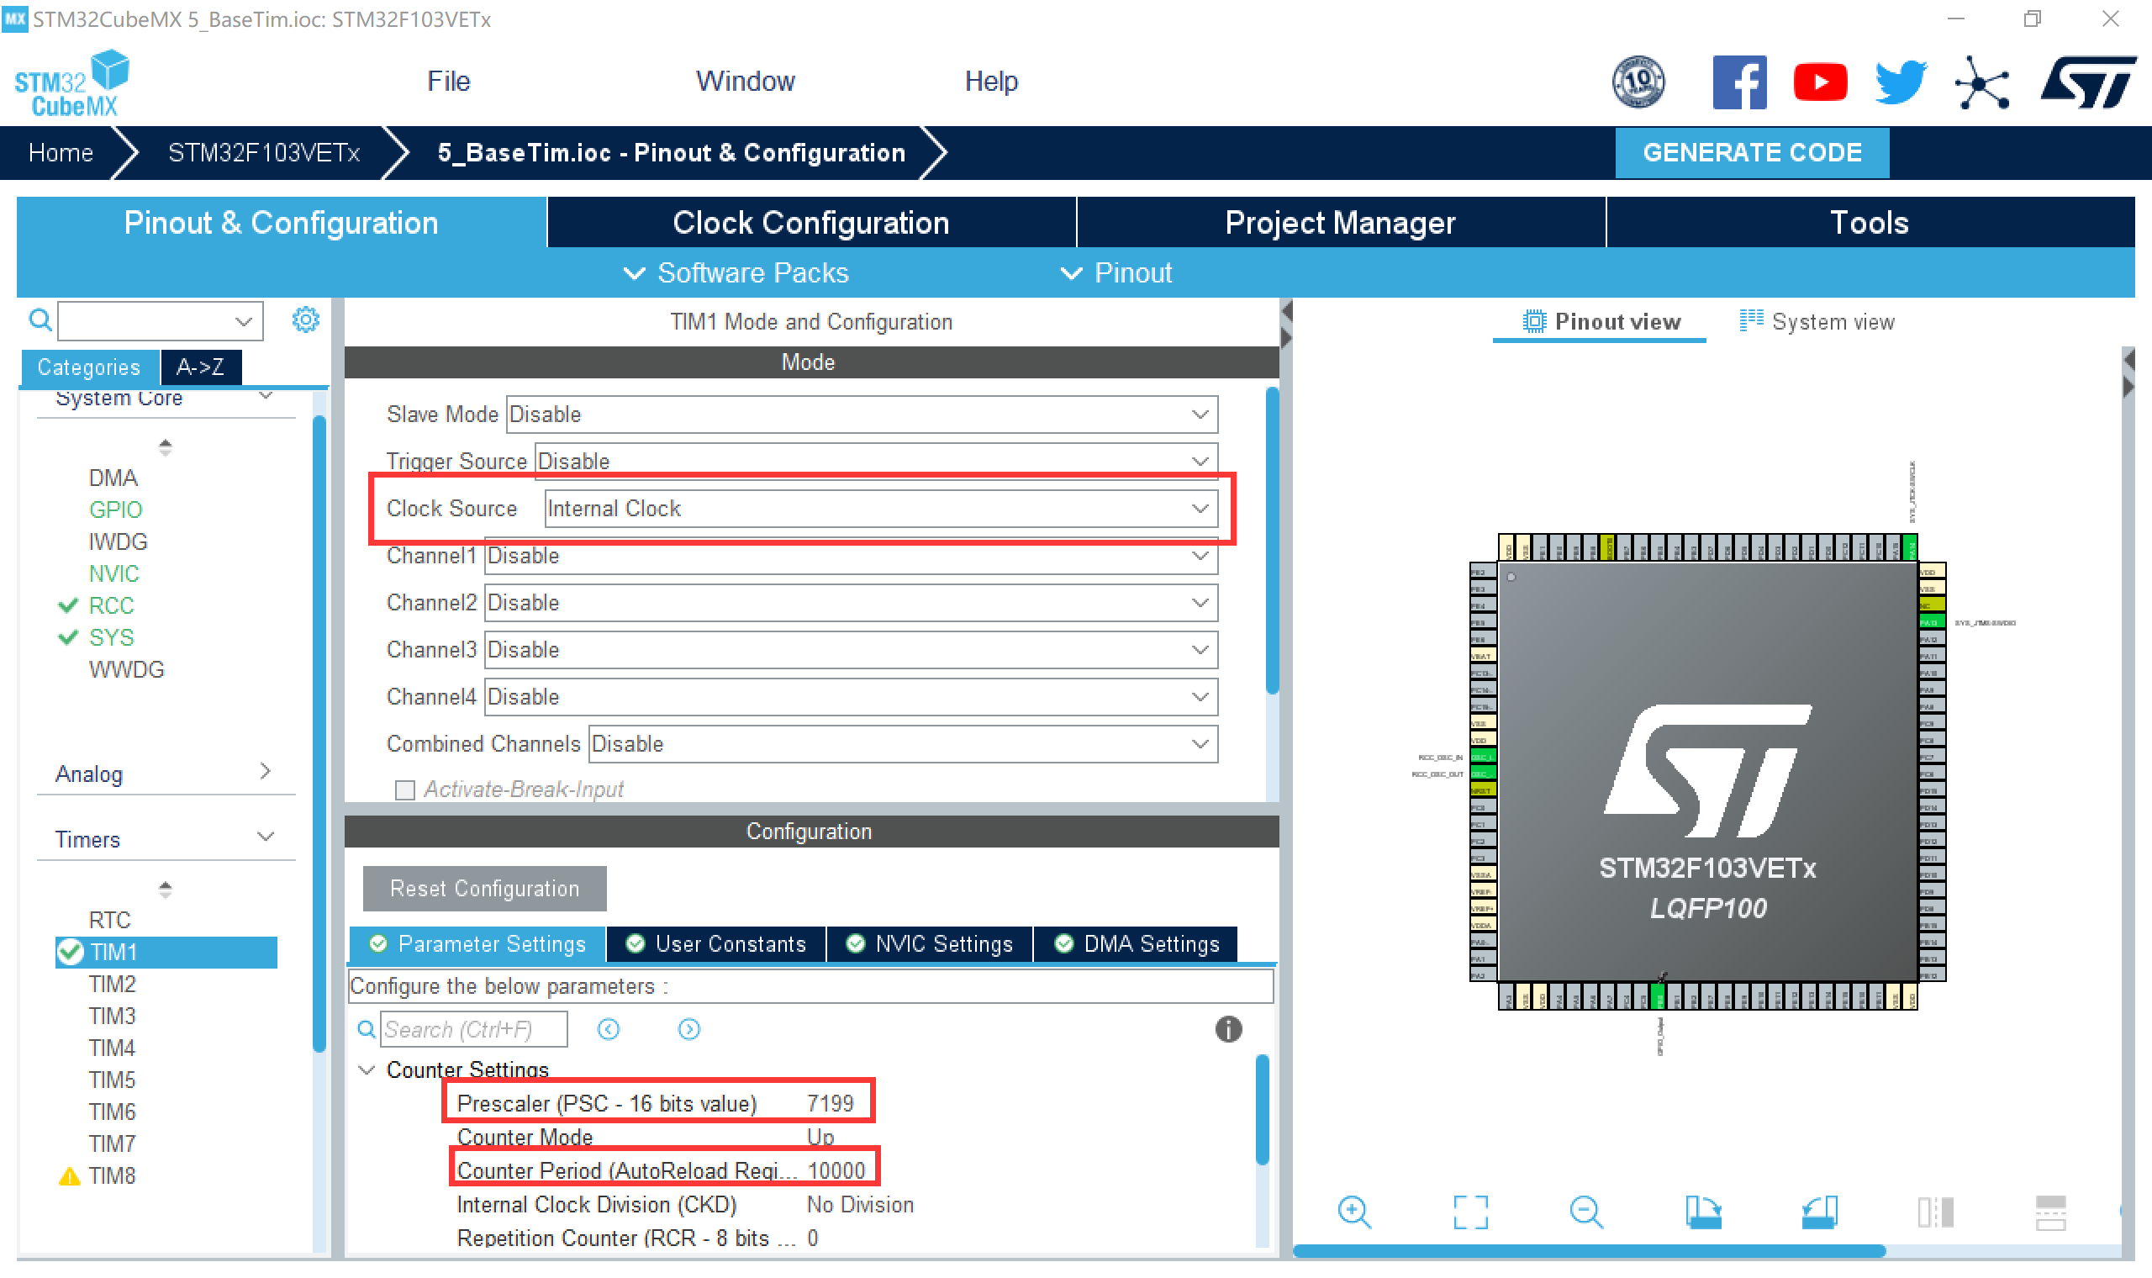Click the STM32F103VETx breadcrumb
This screenshot has height=1278, width=2152.
(x=263, y=152)
